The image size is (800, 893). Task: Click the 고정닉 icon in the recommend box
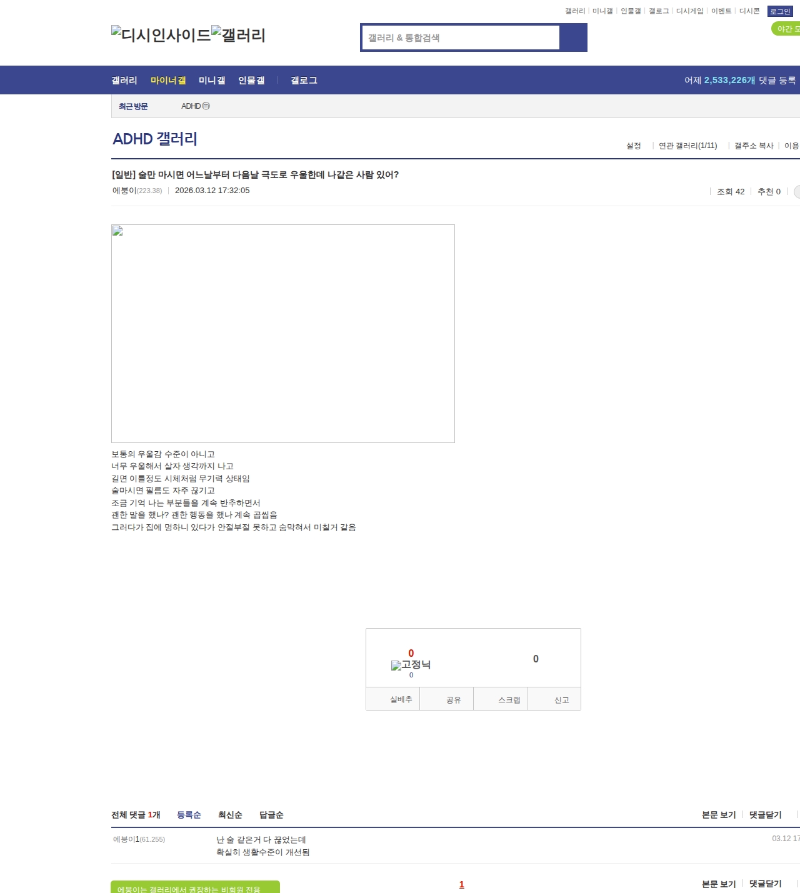[411, 666]
